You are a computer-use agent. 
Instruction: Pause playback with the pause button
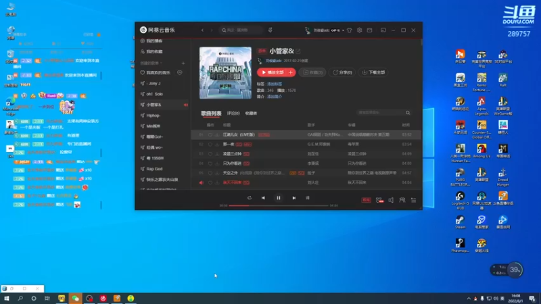click(x=279, y=198)
